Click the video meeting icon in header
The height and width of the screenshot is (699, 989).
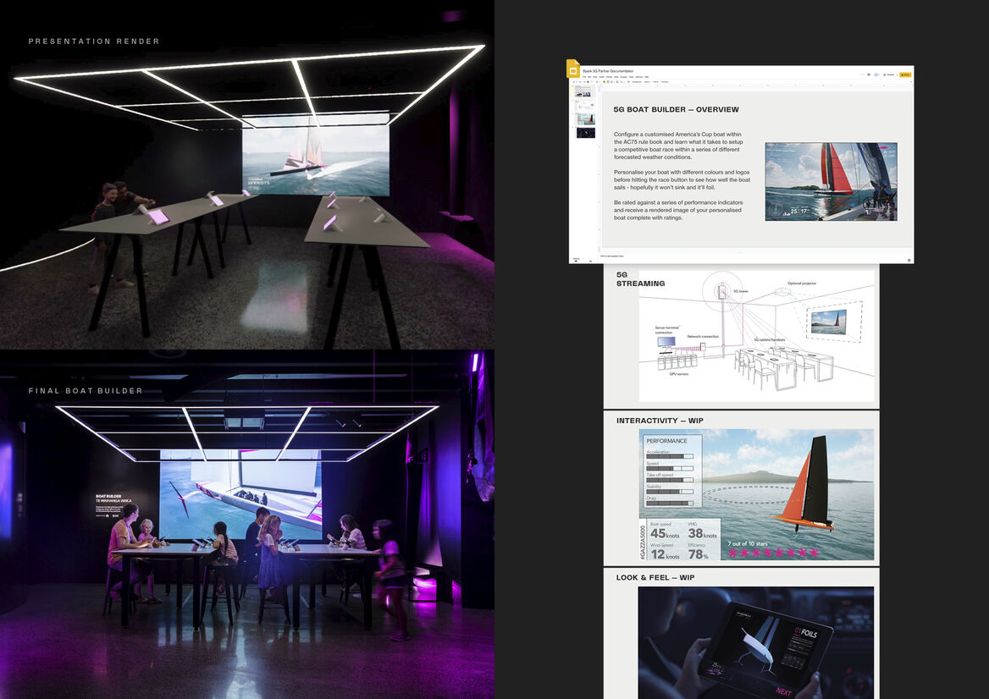tap(875, 74)
